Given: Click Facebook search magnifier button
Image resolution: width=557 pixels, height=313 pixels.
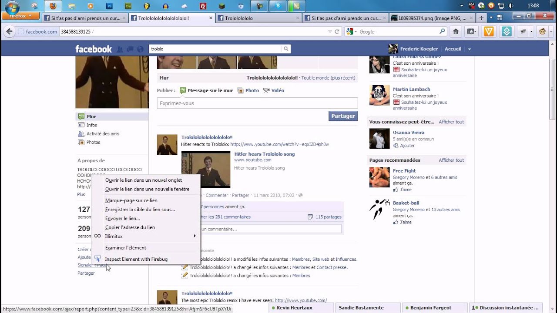Looking at the screenshot, I should (286, 49).
